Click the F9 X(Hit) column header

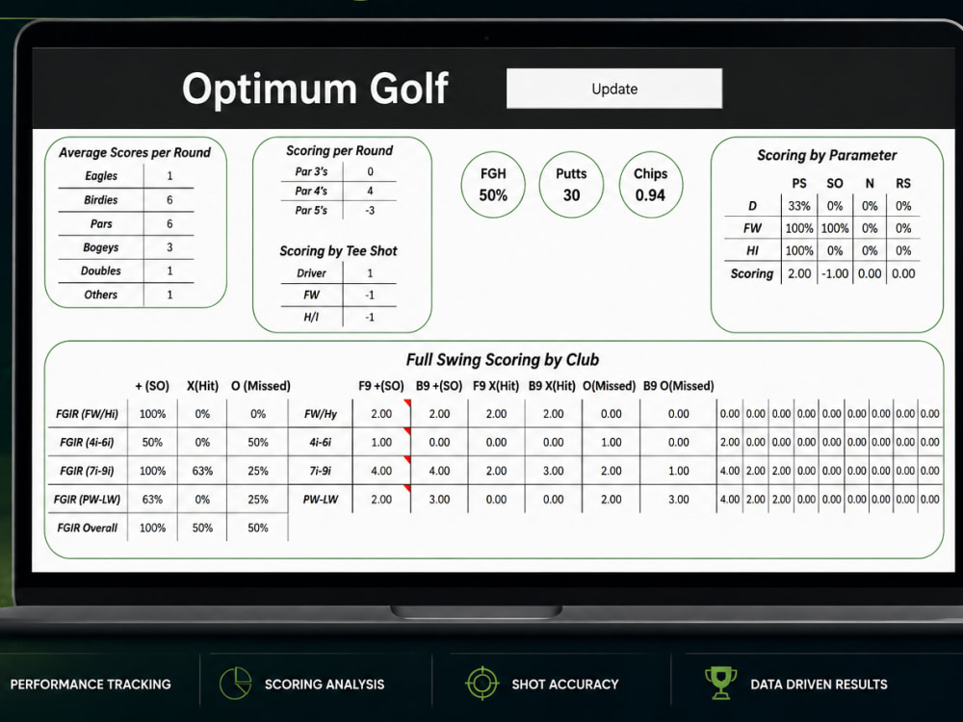pos(496,386)
